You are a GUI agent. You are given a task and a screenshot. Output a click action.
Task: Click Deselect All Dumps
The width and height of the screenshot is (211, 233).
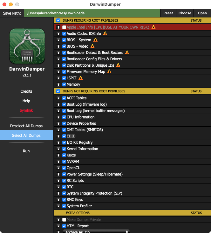click(26, 126)
